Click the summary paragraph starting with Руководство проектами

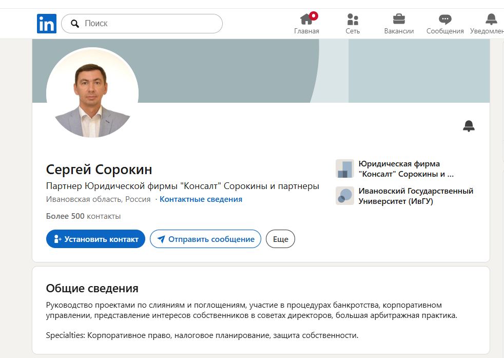(x=251, y=310)
